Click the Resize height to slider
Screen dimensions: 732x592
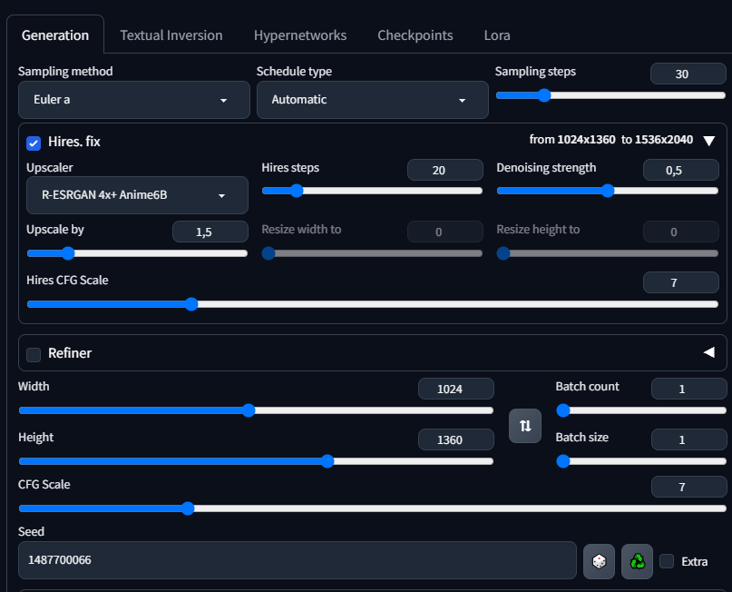point(608,253)
